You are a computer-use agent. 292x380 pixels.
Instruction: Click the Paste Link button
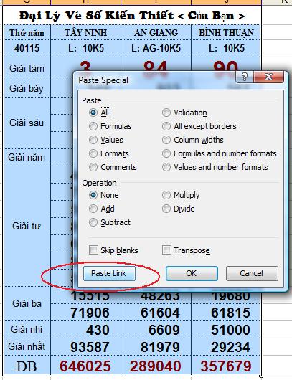coord(109,274)
